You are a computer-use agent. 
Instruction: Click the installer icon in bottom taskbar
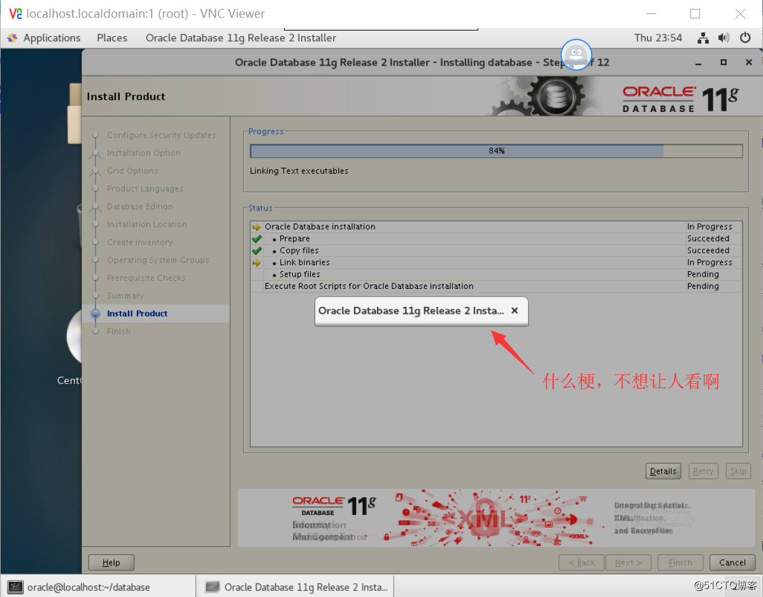coord(212,587)
